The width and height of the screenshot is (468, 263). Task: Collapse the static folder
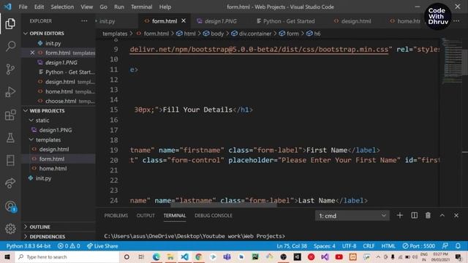[x=42, y=120]
